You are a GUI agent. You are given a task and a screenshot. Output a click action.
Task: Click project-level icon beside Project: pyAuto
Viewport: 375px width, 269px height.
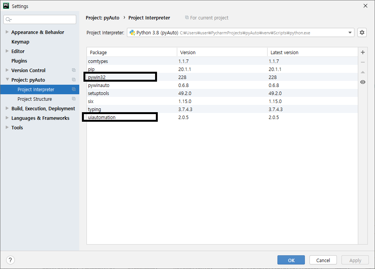(74, 80)
